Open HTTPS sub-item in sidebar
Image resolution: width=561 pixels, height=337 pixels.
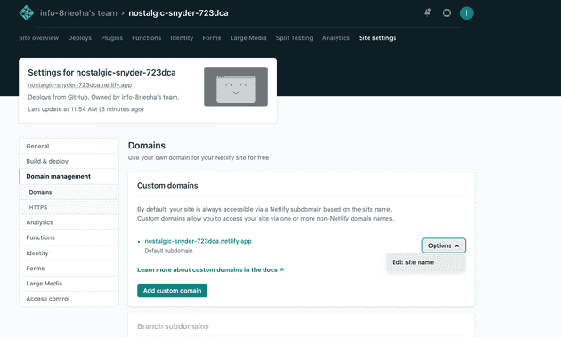pyautogui.click(x=69, y=207)
